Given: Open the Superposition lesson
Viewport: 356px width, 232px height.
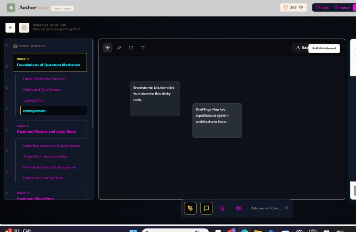Looking at the screenshot, I should (34, 100).
